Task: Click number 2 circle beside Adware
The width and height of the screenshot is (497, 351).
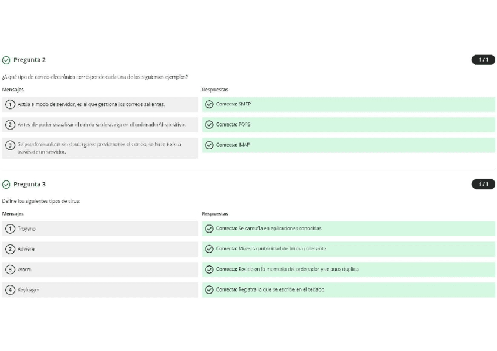Action: pyautogui.click(x=10, y=249)
